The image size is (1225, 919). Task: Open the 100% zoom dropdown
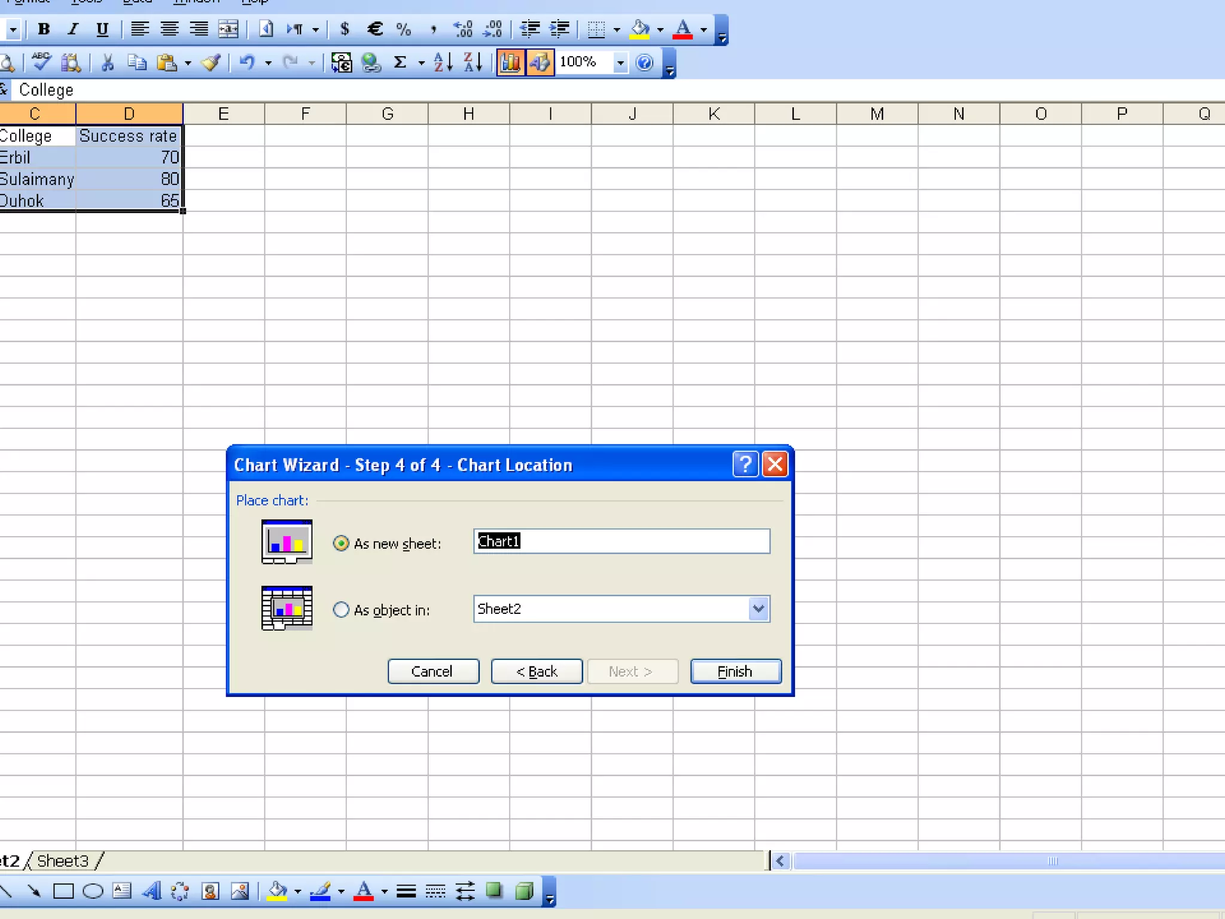(x=620, y=62)
